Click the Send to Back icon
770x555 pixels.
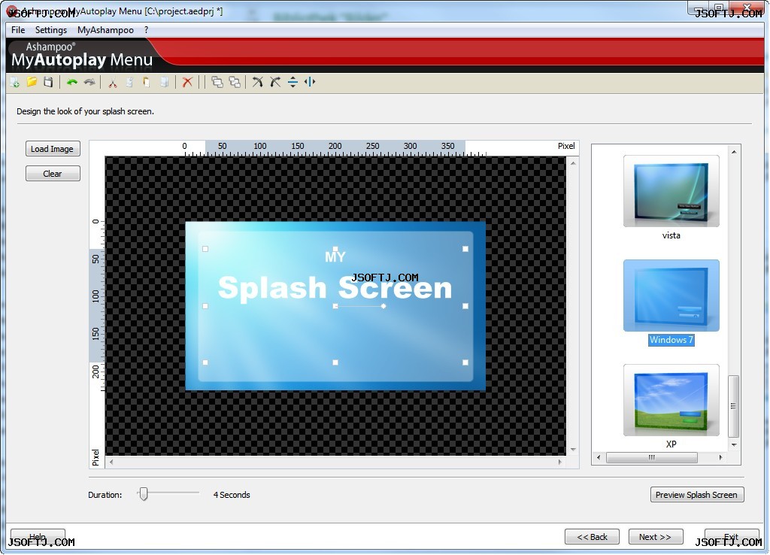(x=235, y=82)
